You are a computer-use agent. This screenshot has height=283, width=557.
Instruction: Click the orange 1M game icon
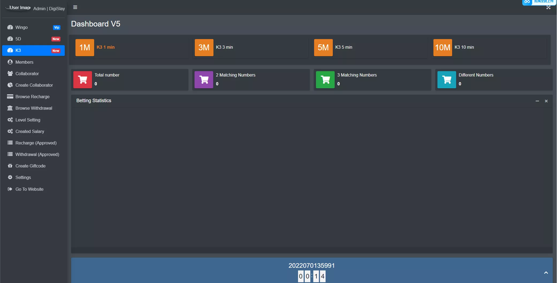click(x=85, y=47)
